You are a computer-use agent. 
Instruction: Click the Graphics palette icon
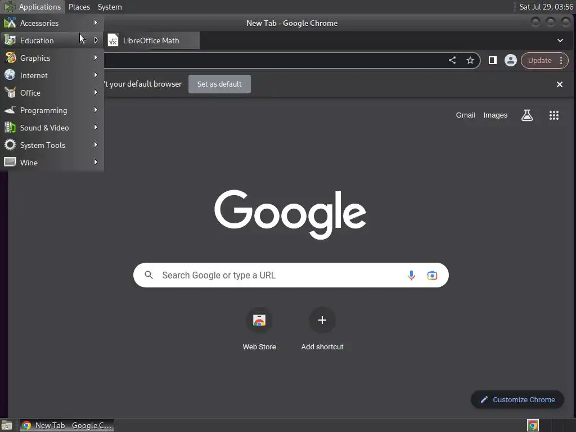tap(10, 58)
